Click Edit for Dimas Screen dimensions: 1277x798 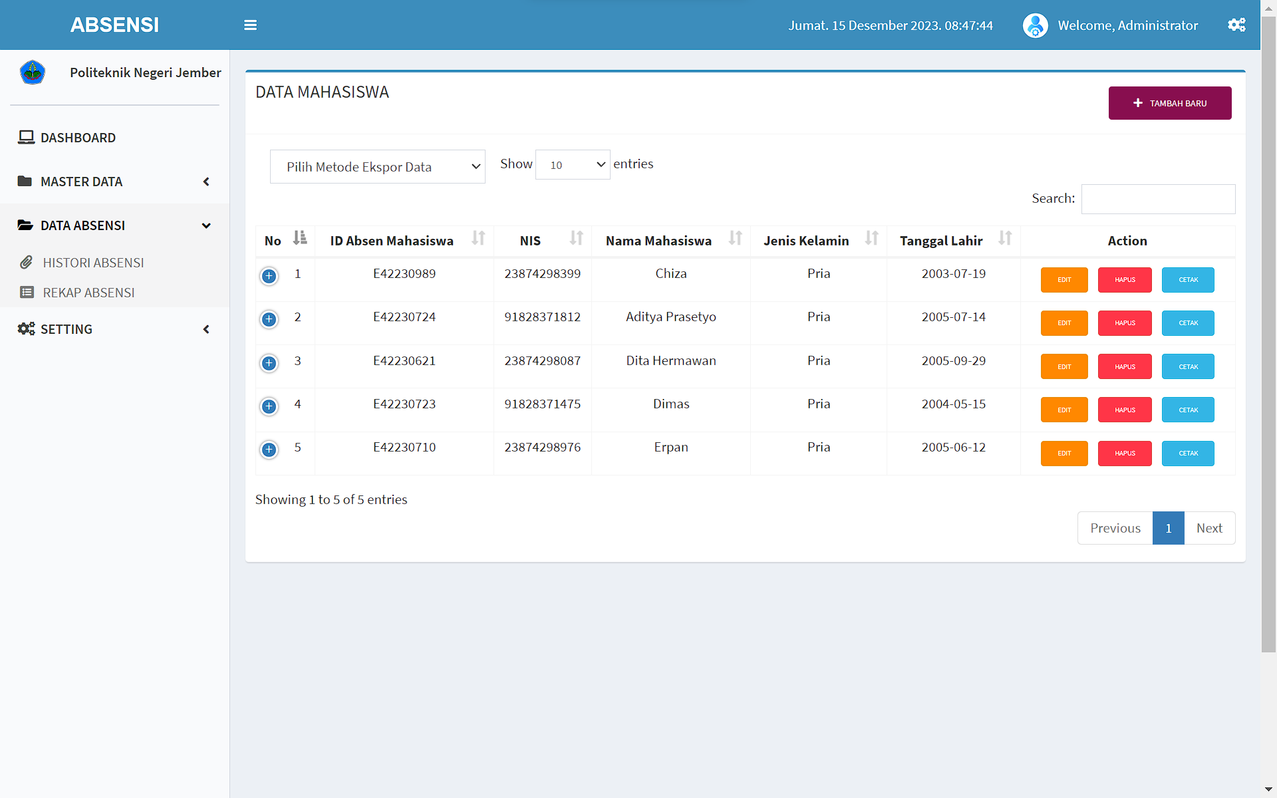coord(1064,410)
